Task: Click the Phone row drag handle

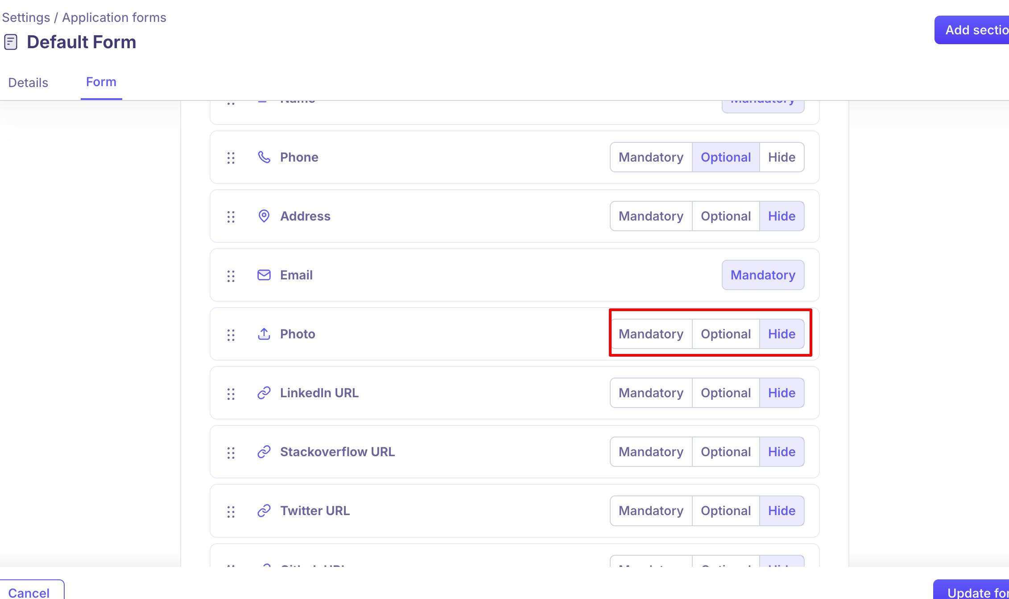Action: pyautogui.click(x=231, y=158)
